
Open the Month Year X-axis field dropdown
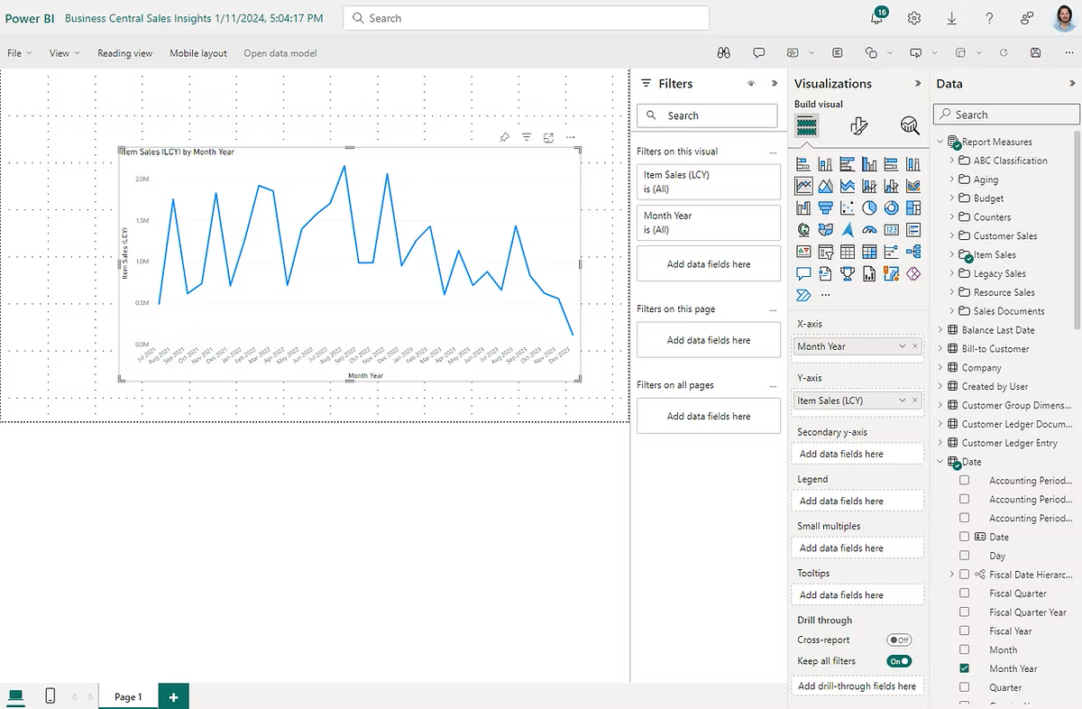(x=903, y=346)
